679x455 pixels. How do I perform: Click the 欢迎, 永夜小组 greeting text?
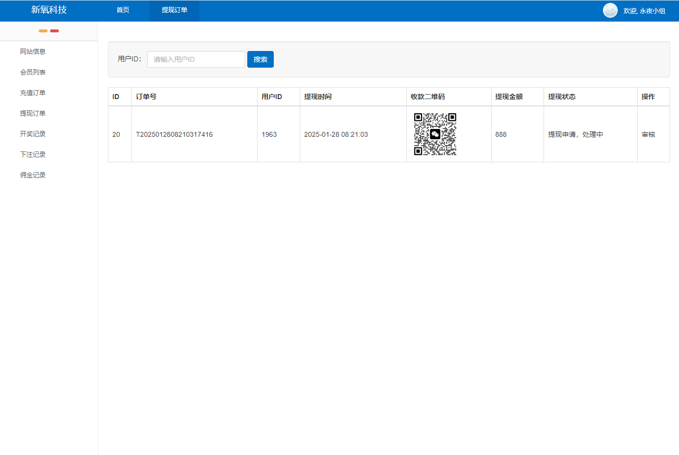click(x=645, y=10)
